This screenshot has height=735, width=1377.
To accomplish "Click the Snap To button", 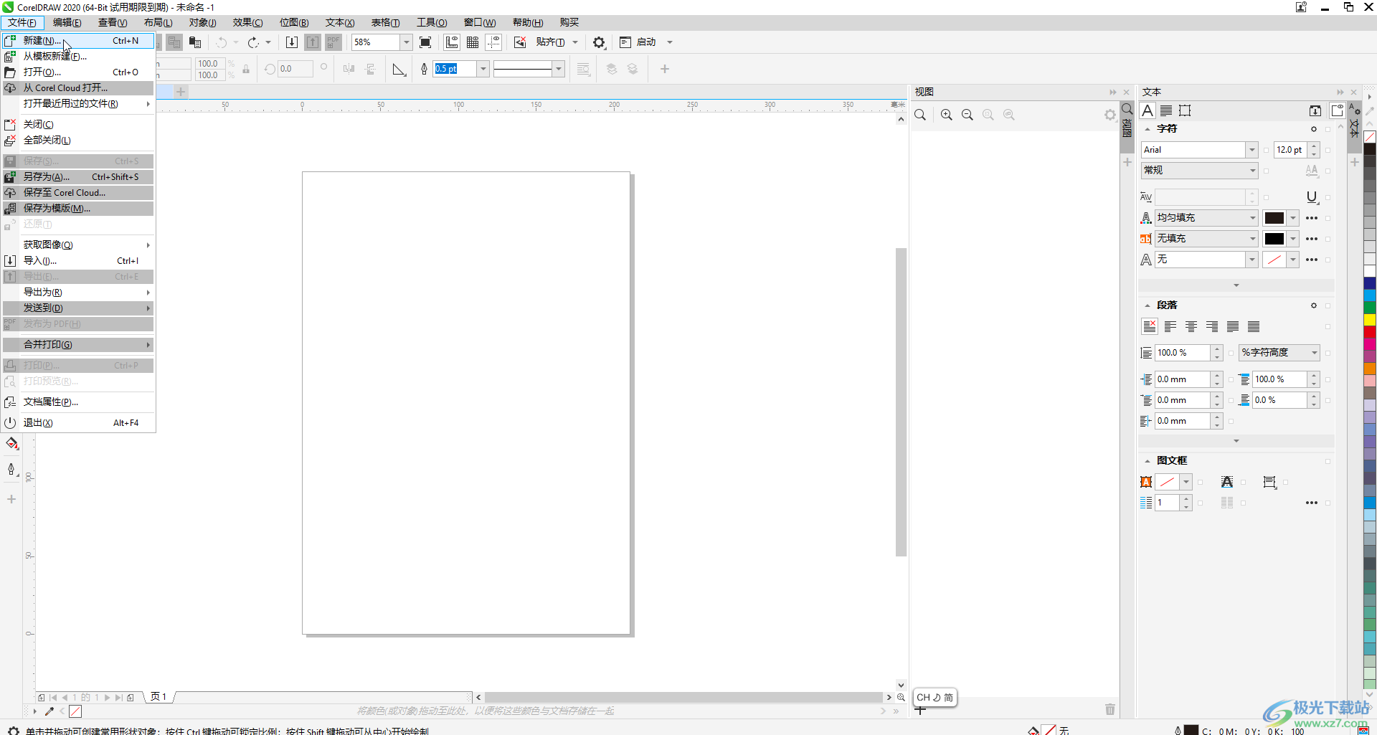I will pos(550,42).
